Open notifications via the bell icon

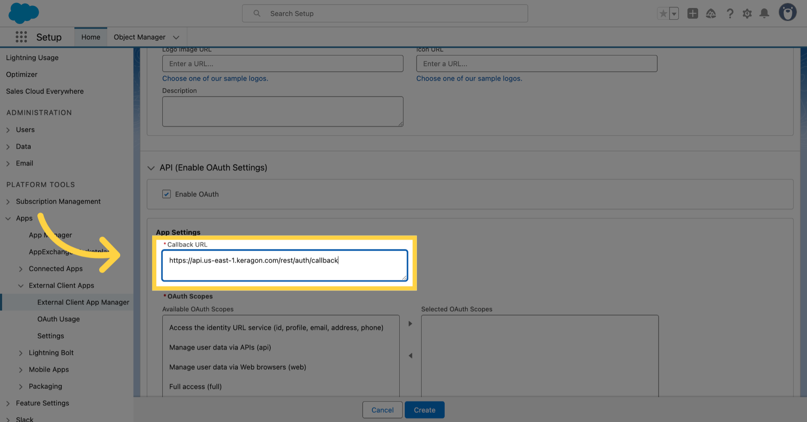click(x=764, y=13)
